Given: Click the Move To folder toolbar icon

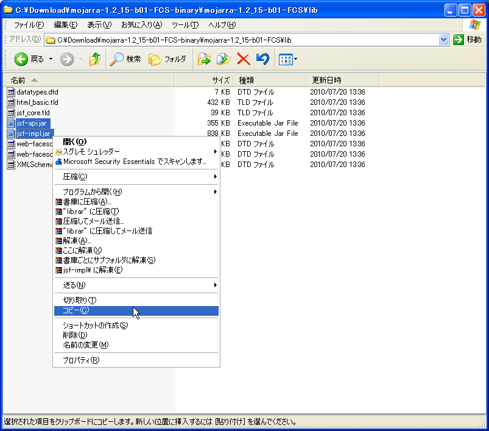Looking at the screenshot, I should (x=205, y=59).
